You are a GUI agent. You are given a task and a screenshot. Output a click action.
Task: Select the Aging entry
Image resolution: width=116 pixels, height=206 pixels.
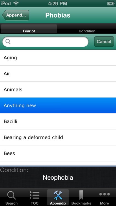(58, 58)
